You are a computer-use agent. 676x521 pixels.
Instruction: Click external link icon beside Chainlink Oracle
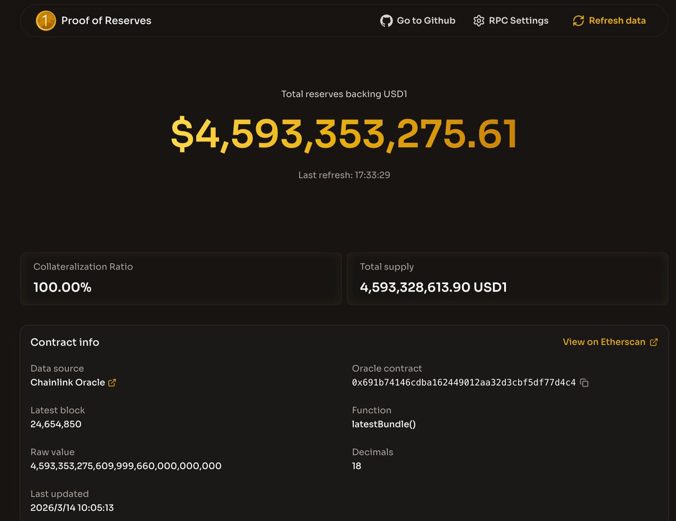(112, 383)
